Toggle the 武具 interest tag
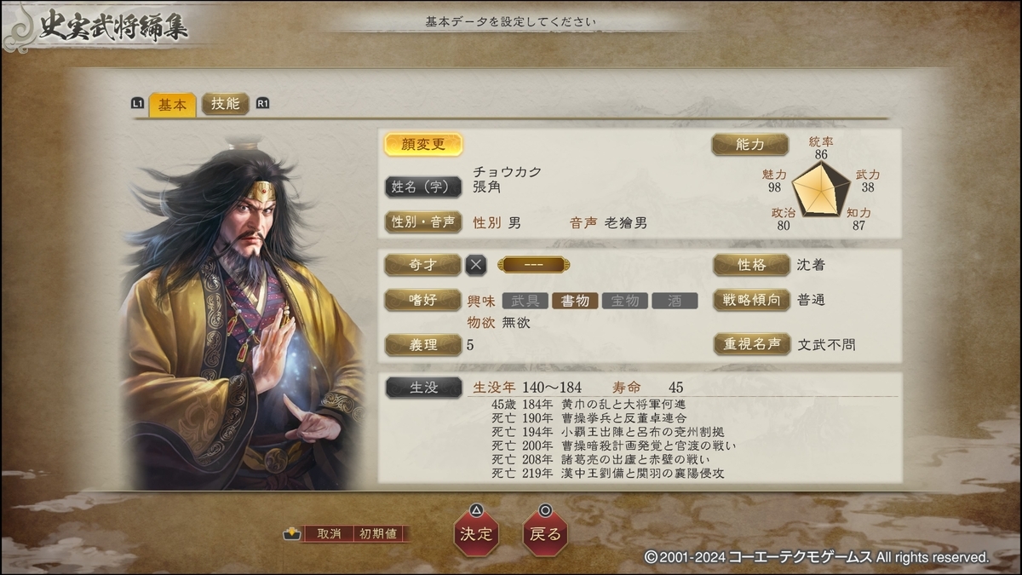The image size is (1022, 575). (x=525, y=301)
